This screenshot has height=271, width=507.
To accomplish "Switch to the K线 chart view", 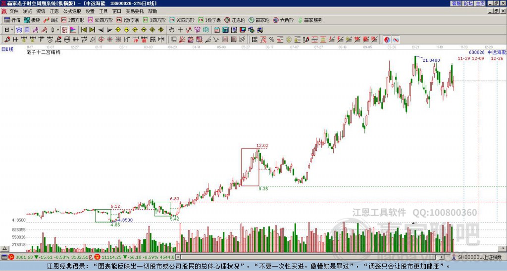I will (x=50, y=20).
